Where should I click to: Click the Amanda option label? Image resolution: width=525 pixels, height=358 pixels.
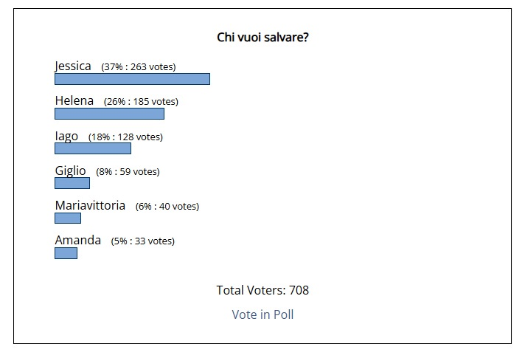tap(78, 241)
